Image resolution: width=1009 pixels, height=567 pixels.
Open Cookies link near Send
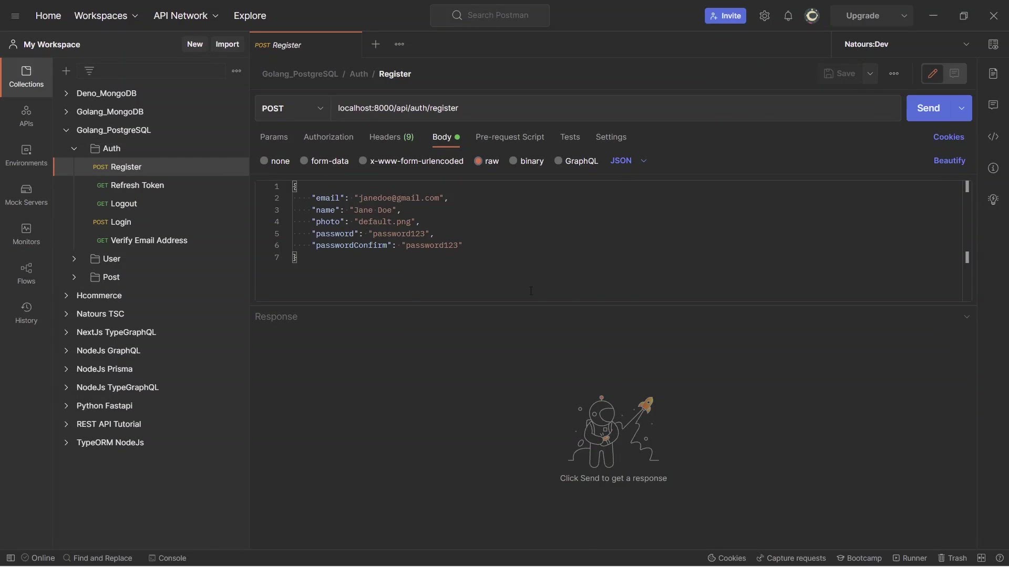coord(949,137)
